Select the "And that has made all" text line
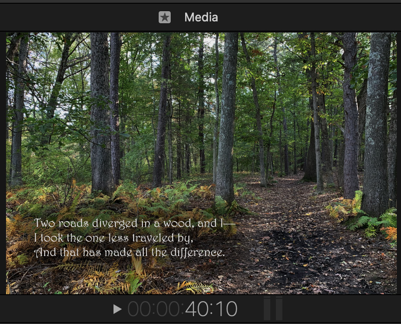 tap(129, 253)
